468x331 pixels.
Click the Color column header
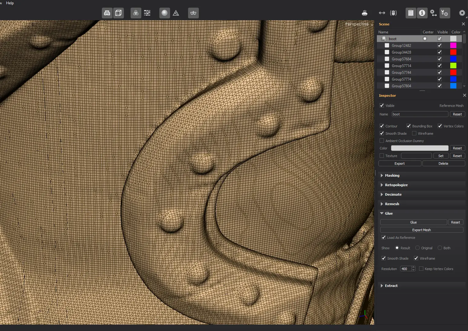click(x=456, y=32)
